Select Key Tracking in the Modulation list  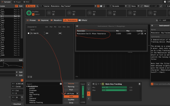coord(34,94)
